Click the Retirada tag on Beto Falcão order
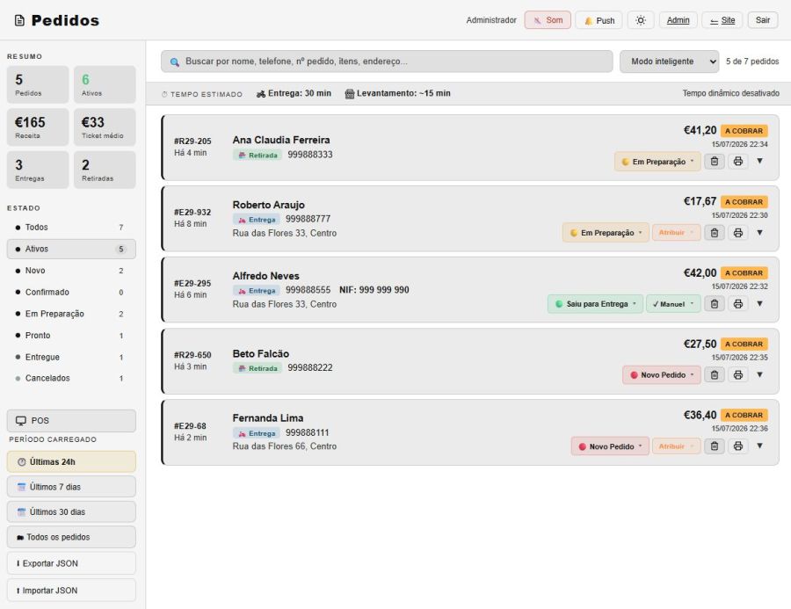791x609 pixels. [x=258, y=368]
